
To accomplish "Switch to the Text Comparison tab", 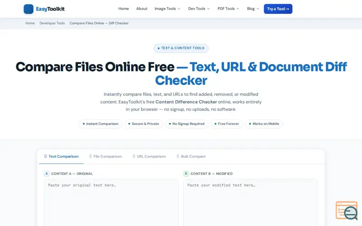I will [62, 156].
